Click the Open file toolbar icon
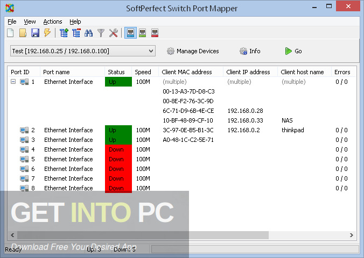 click(23, 33)
